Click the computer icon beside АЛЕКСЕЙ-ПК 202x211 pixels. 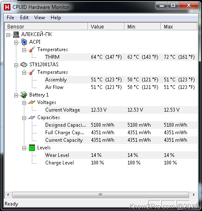point(16,34)
